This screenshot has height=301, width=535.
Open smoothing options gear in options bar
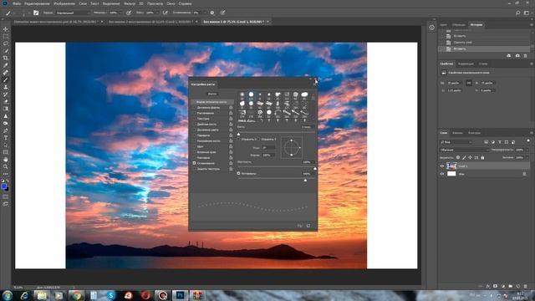click(212, 13)
